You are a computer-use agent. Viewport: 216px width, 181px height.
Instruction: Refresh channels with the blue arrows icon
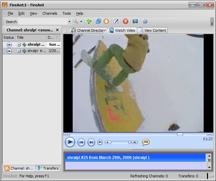click(98, 21)
